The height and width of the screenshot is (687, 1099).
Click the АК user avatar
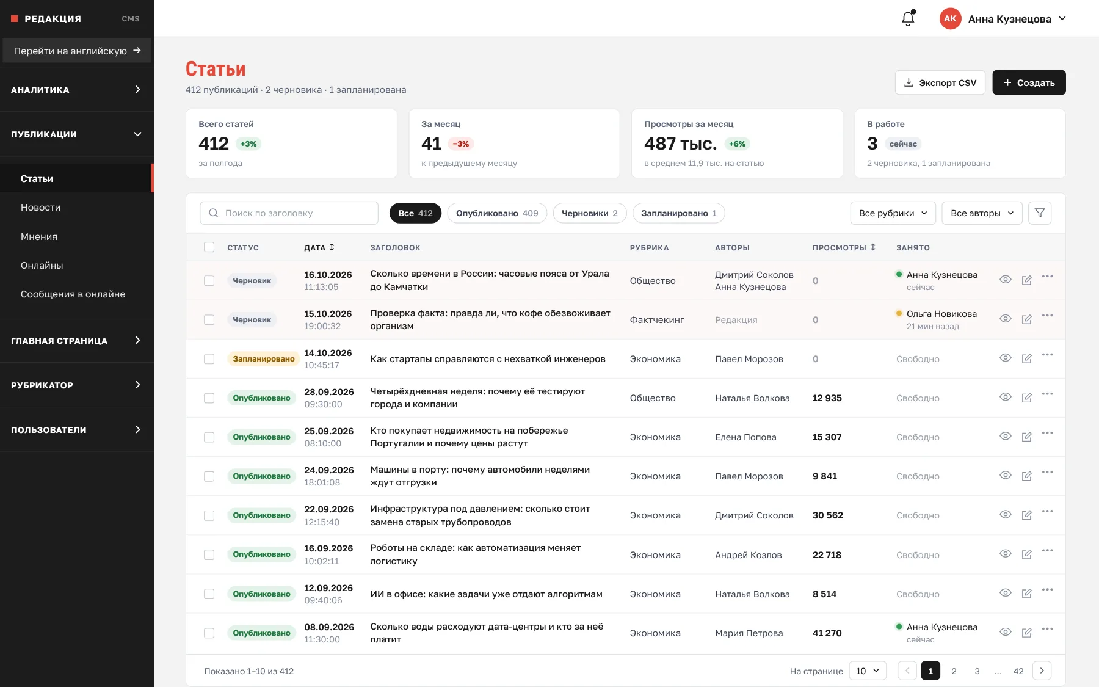[x=950, y=18]
